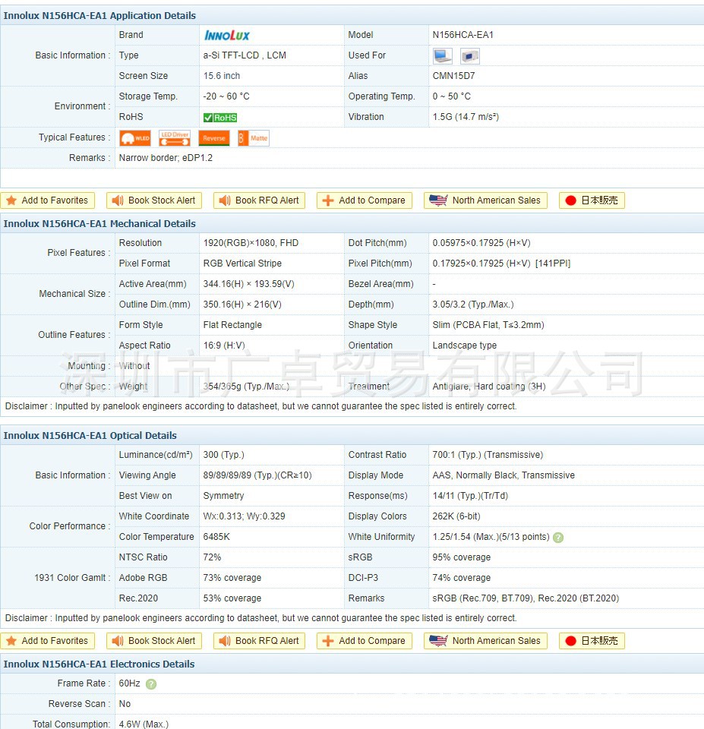Image resolution: width=704 pixels, height=729 pixels.
Task: Click lower Book Stock Alert button
Action: pyautogui.click(x=154, y=641)
